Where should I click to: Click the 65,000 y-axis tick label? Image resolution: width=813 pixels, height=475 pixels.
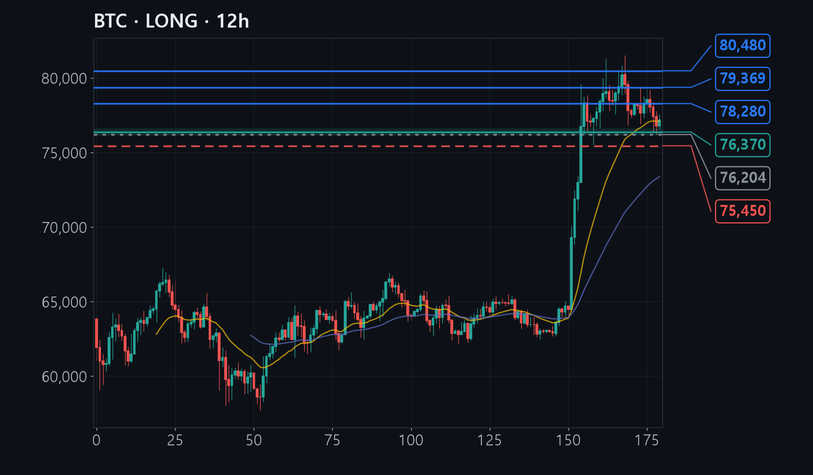[65, 302]
